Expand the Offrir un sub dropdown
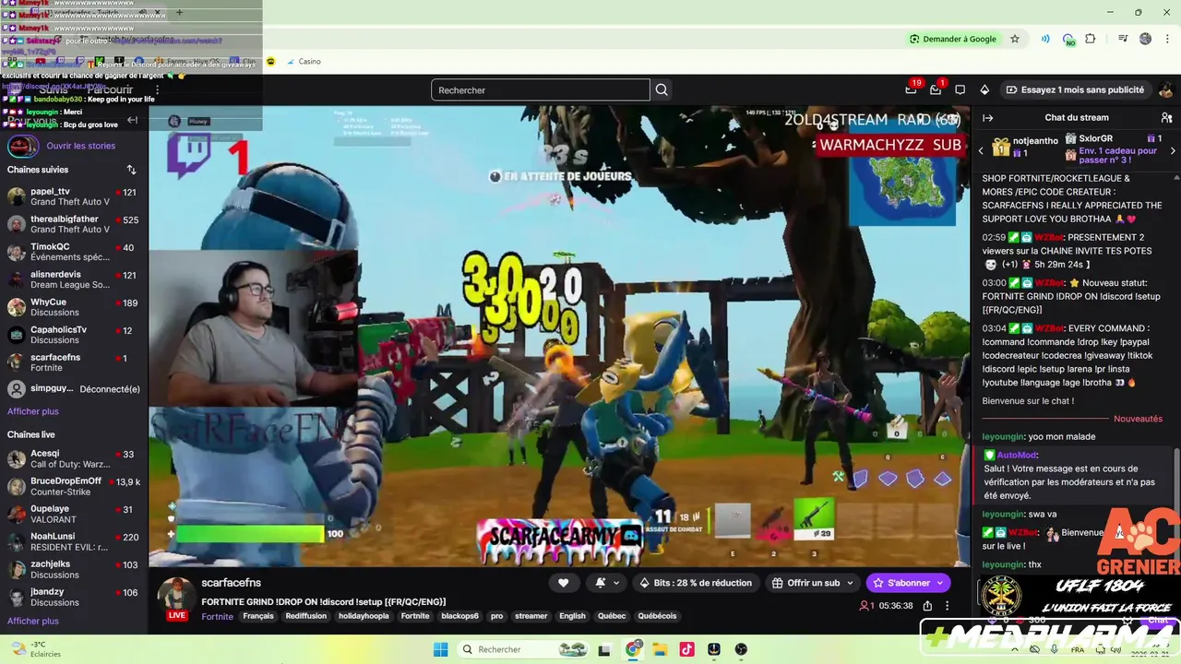Image resolution: width=1181 pixels, height=664 pixels. (x=849, y=583)
